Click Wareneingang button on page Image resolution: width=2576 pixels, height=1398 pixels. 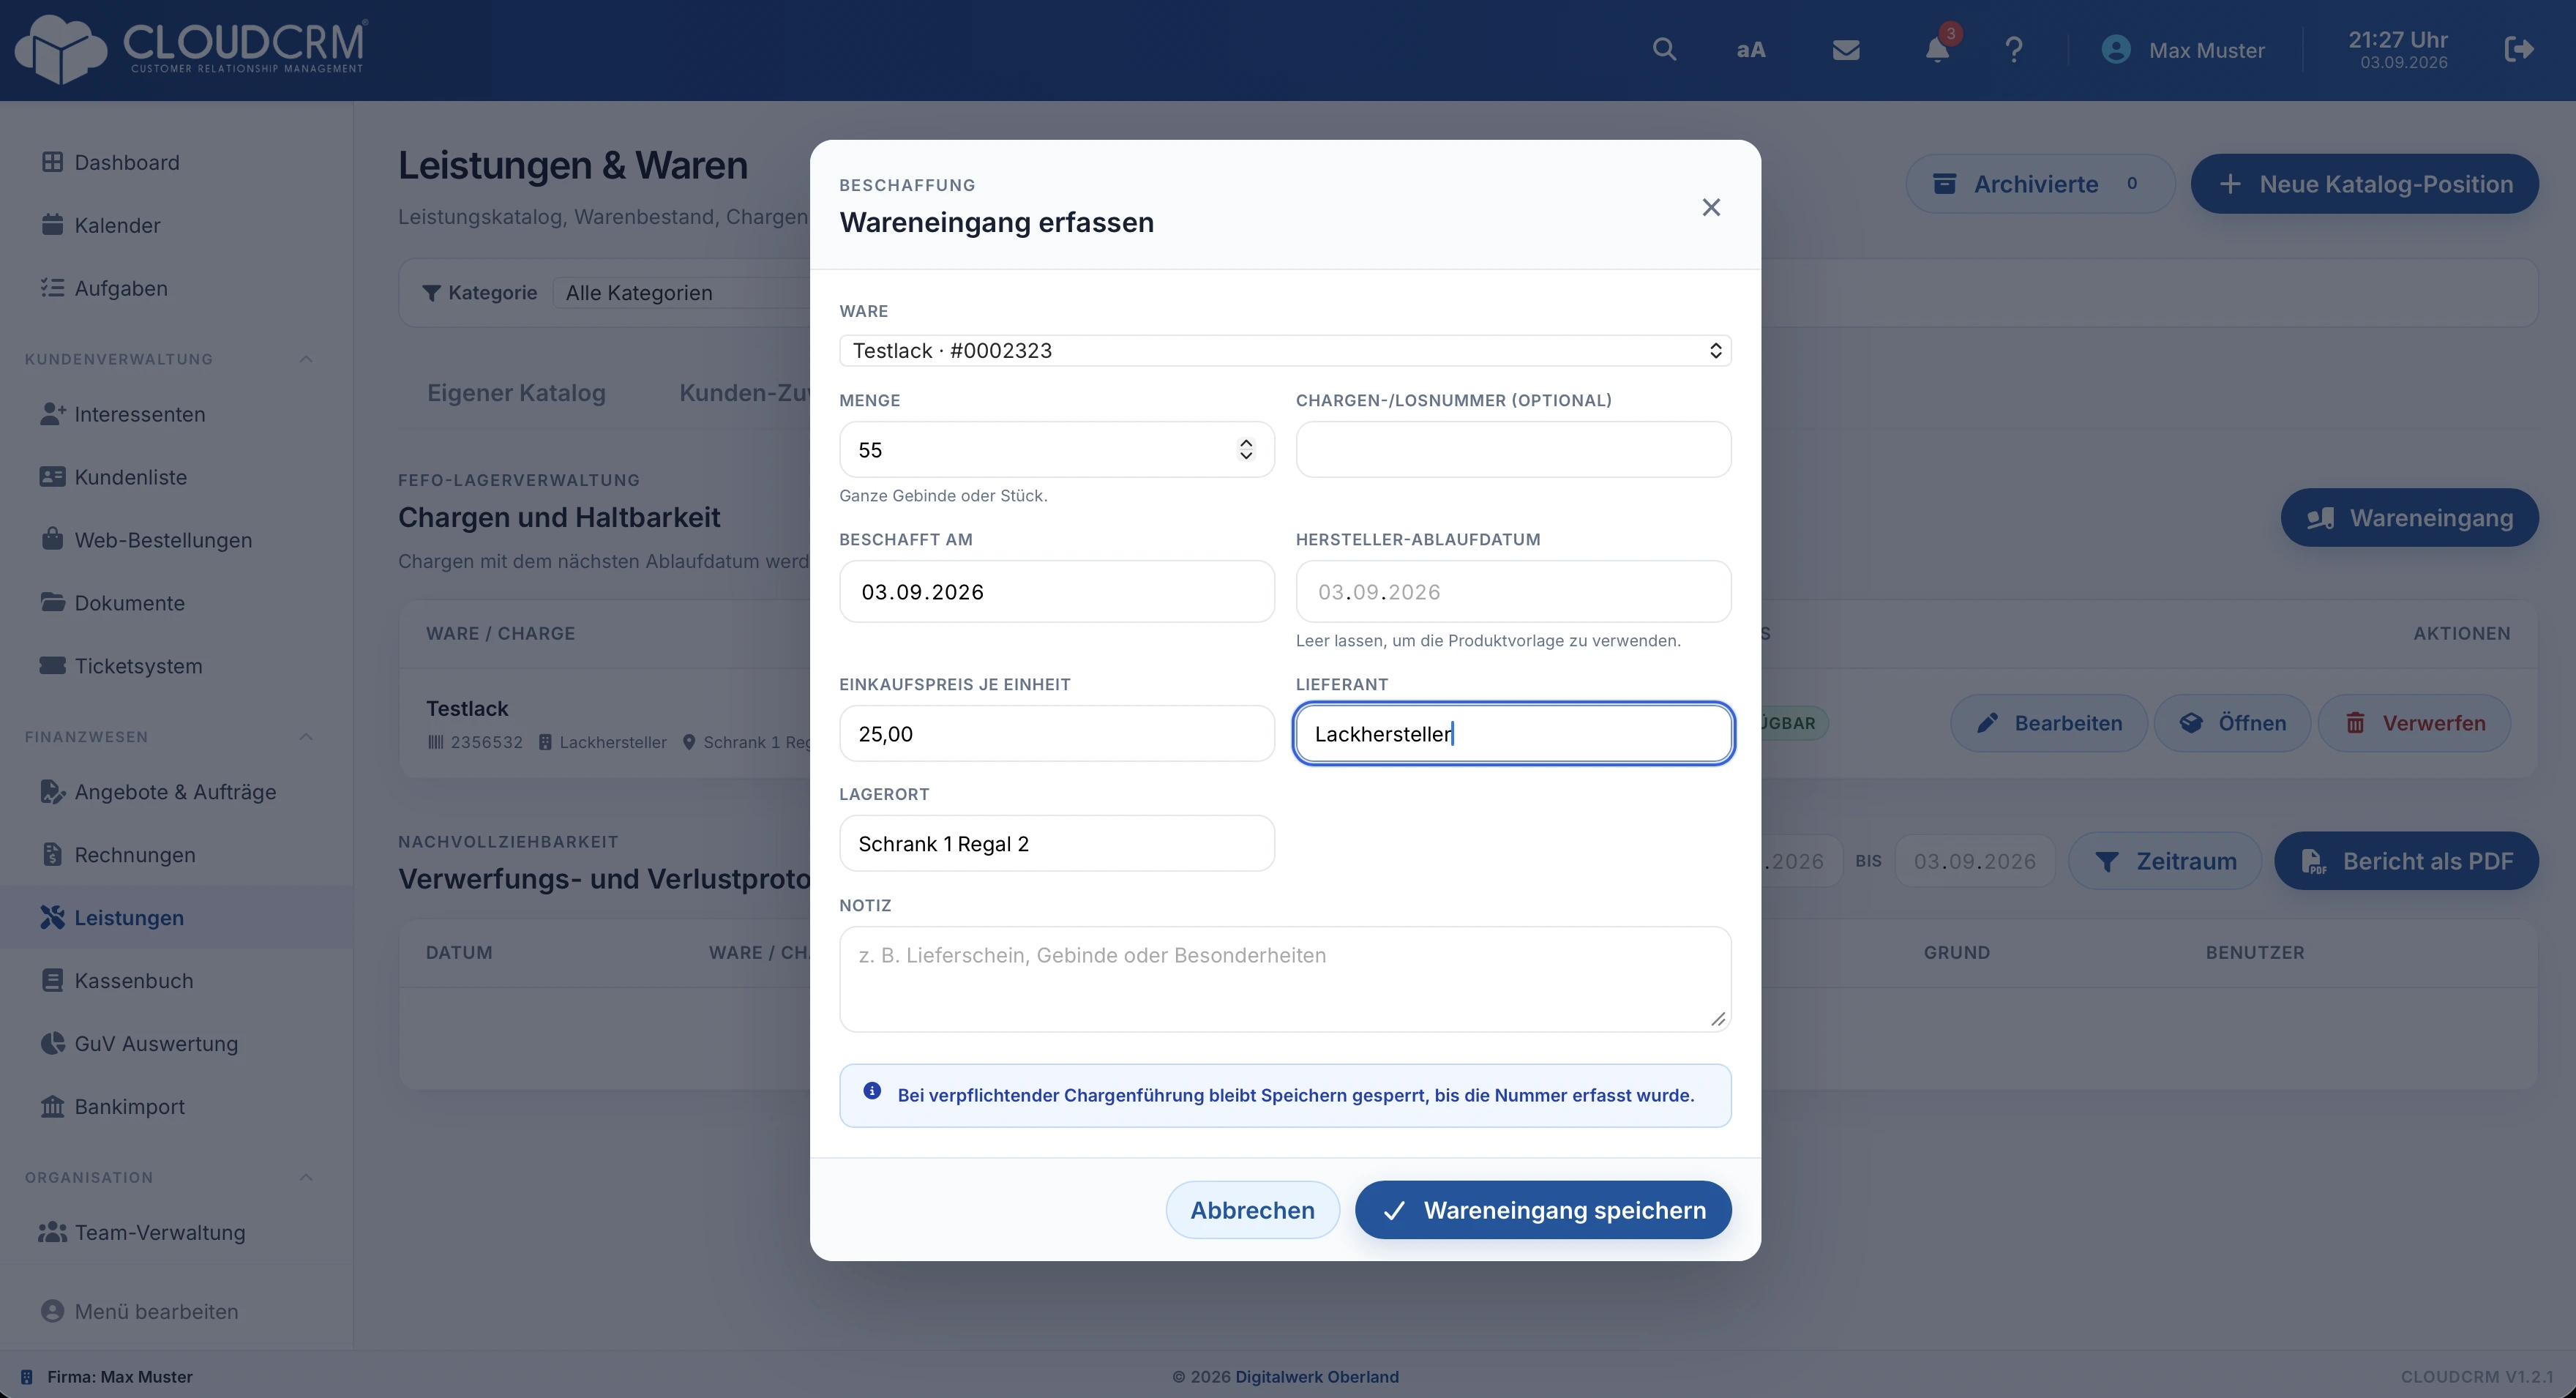(x=2409, y=518)
